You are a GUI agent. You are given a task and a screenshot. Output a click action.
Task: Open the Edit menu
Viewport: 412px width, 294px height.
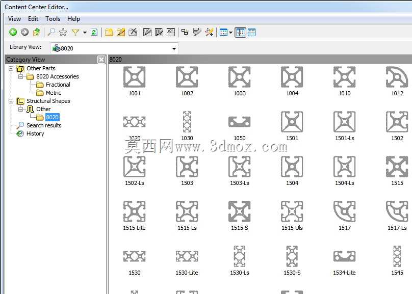coord(33,19)
